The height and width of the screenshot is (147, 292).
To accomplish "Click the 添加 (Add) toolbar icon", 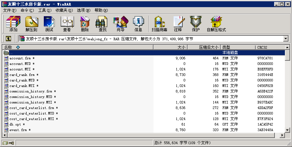I will click(x=13, y=24).
